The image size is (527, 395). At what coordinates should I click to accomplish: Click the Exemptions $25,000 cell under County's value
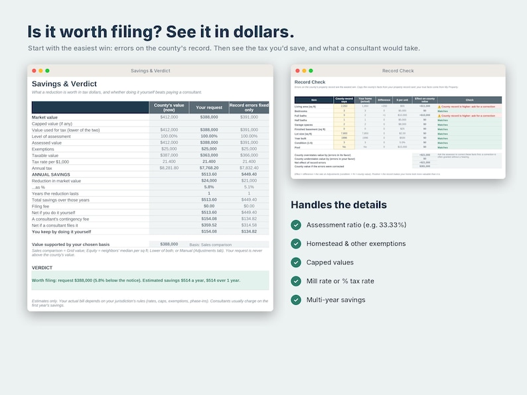(169, 149)
